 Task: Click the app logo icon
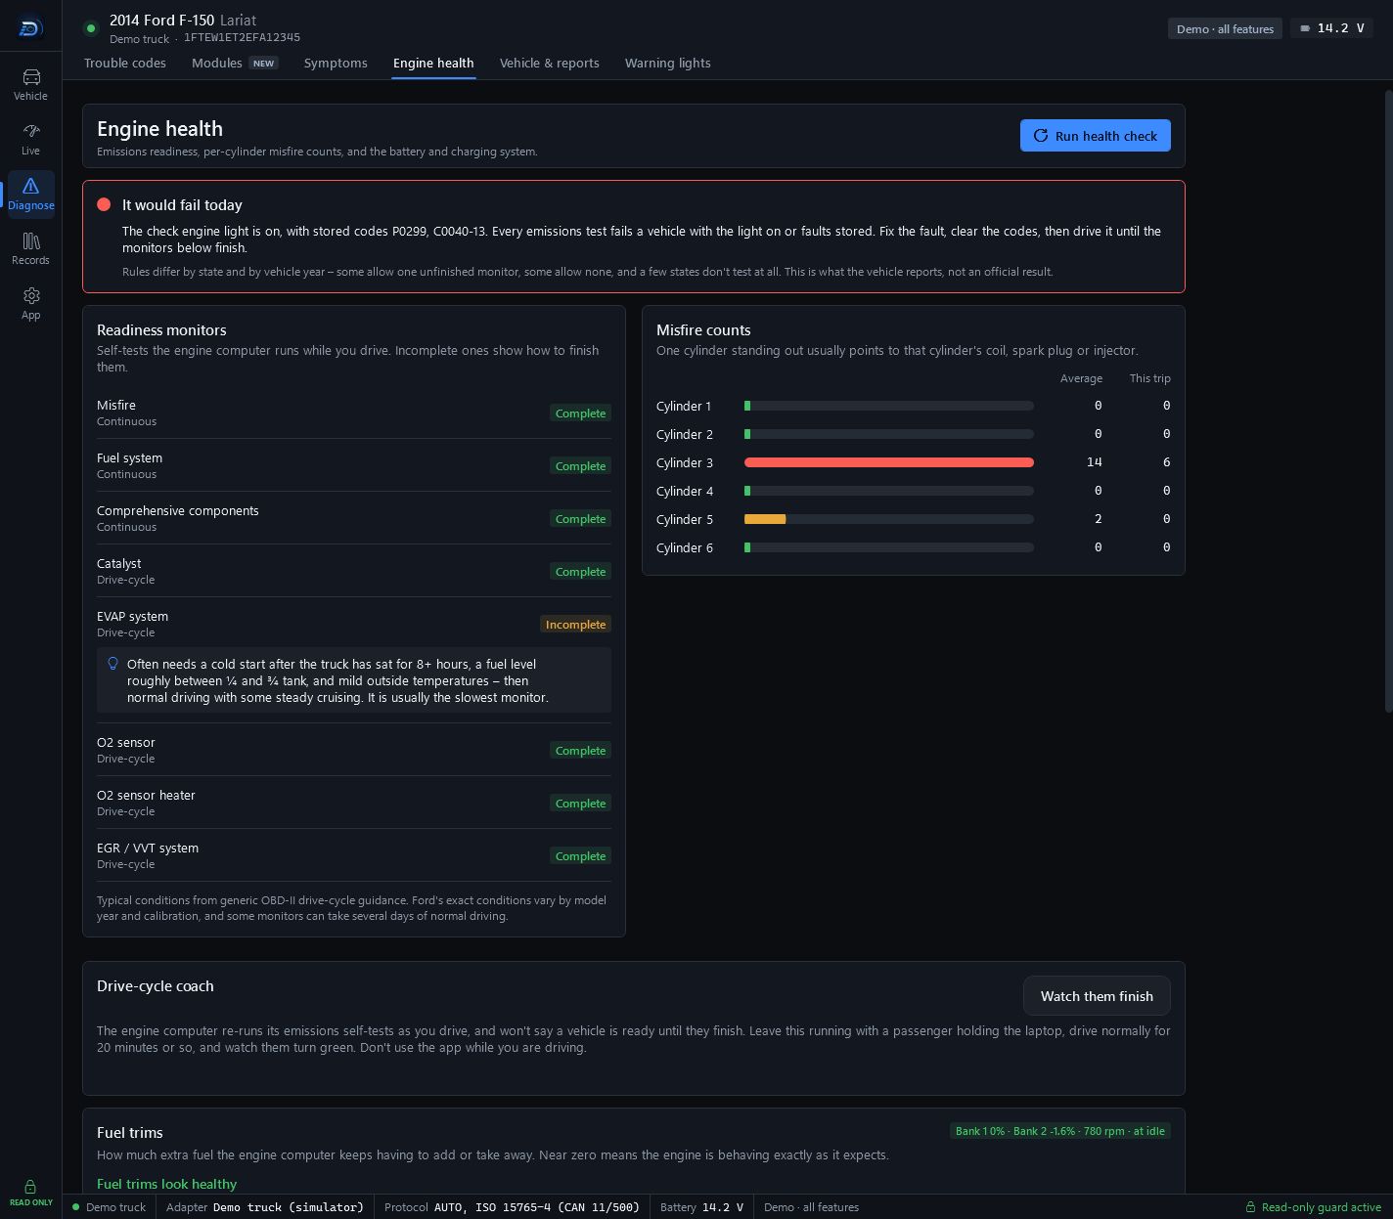(30, 28)
